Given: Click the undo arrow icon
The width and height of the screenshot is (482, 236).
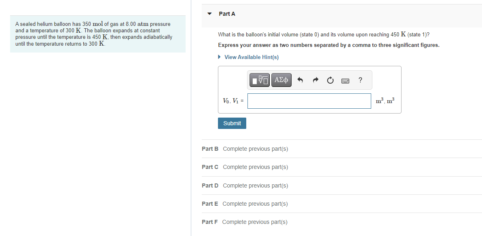Looking at the screenshot, I should 300,80.
